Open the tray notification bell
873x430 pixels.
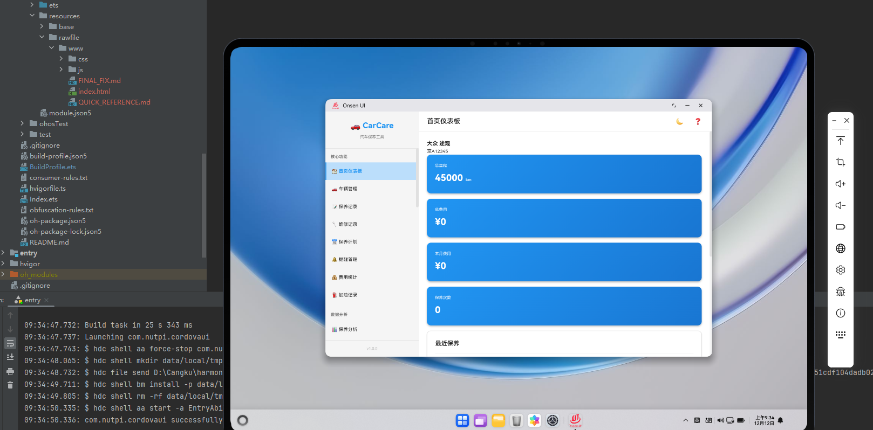(x=780, y=420)
